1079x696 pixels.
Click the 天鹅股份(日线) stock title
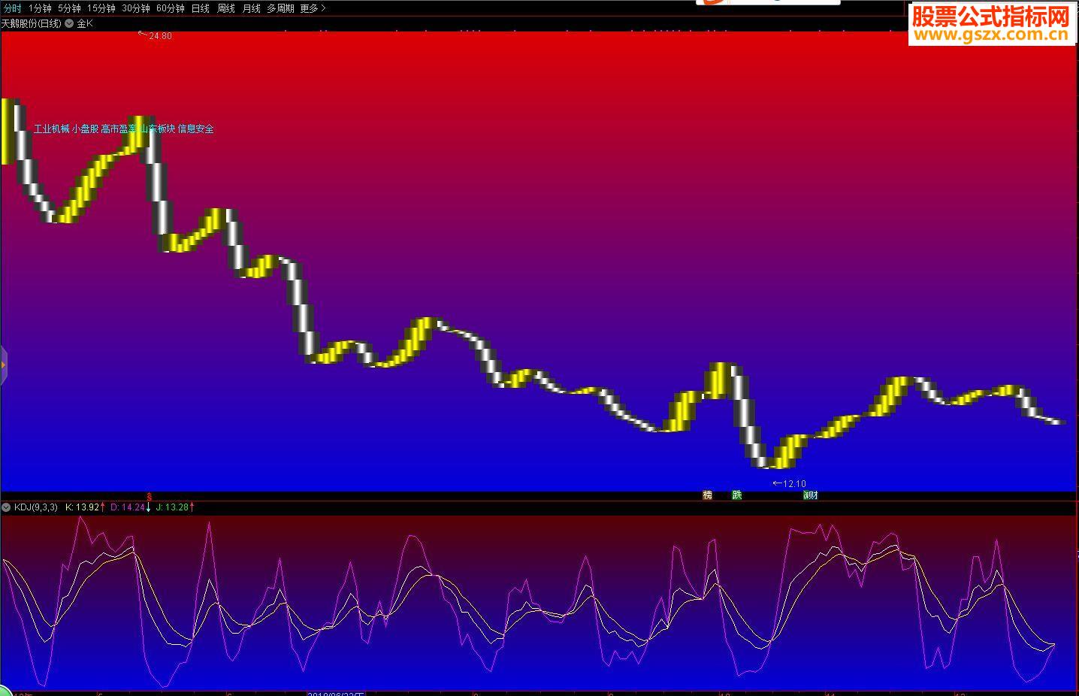[32, 23]
